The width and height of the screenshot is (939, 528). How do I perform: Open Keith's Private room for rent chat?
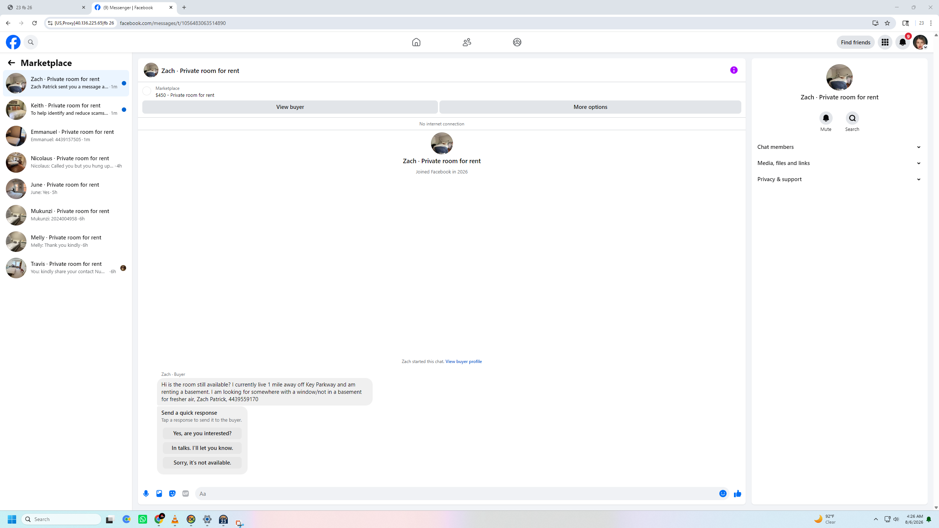66,109
